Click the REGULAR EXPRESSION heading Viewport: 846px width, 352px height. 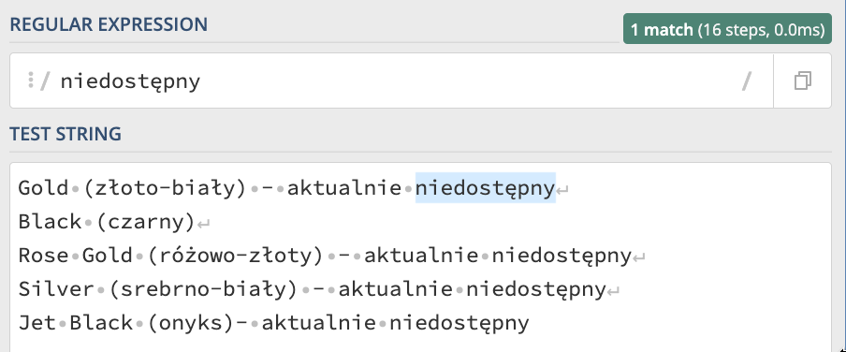click(109, 25)
